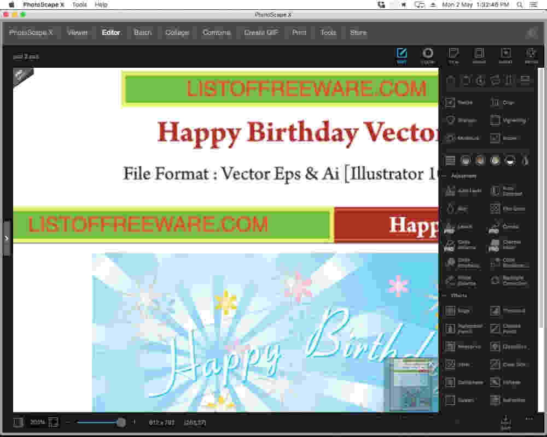Apply the Bloom effect
547x437 pixels.
coord(503,138)
